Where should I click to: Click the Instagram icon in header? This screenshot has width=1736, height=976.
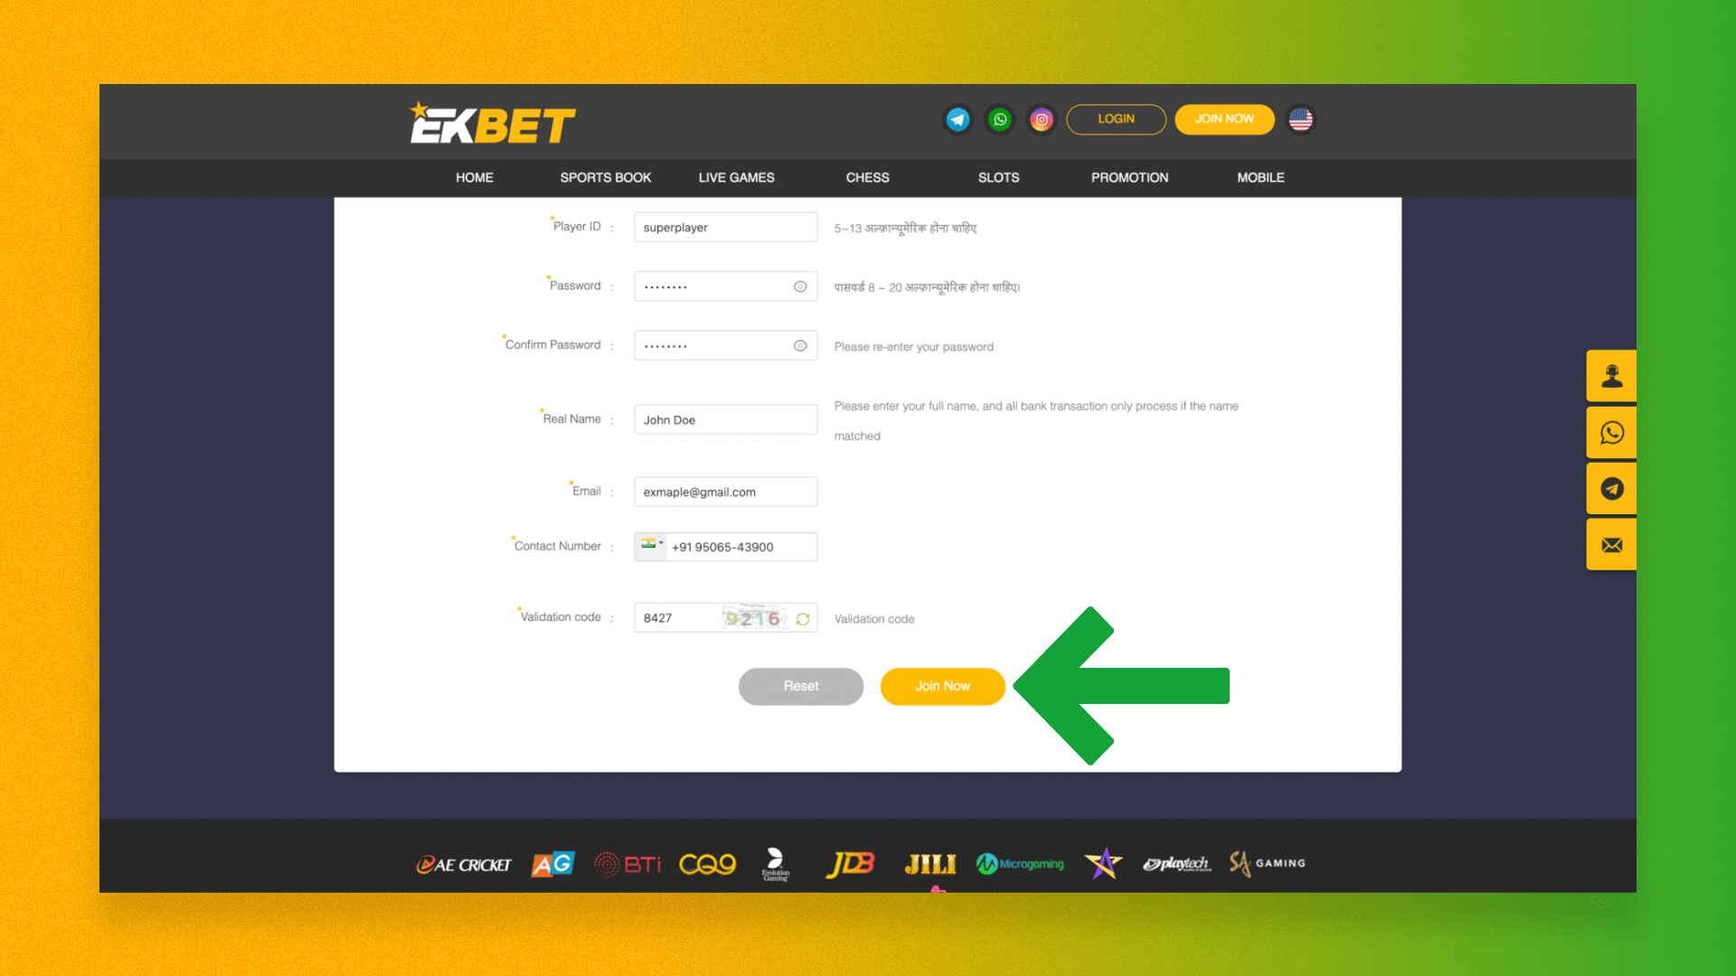pos(1039,118)
